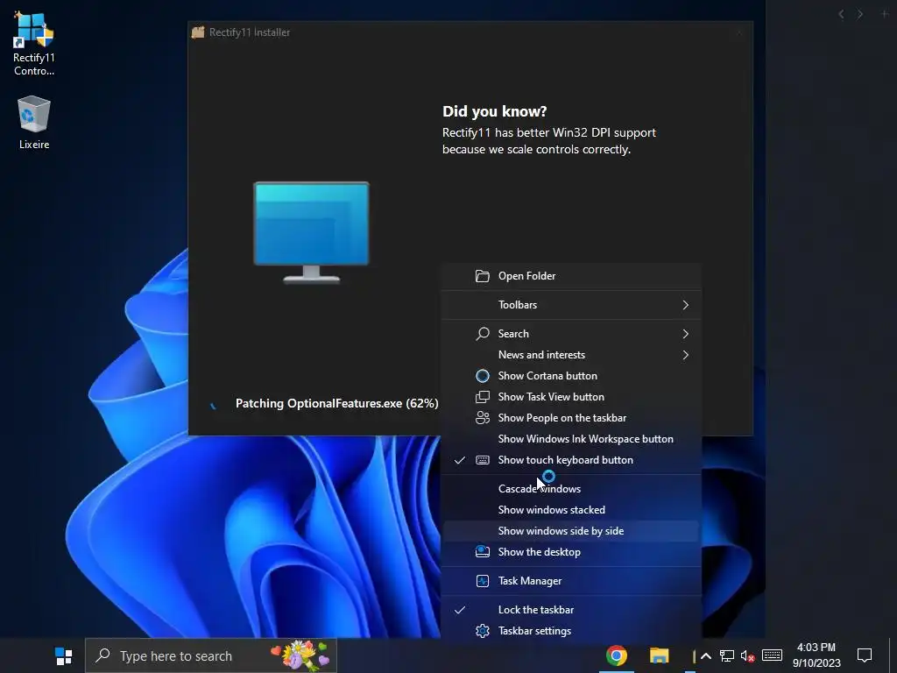The image size is (897, 673).
Task: Click the Rectify11 Installer window title
Action: click(x=250, y=32)
